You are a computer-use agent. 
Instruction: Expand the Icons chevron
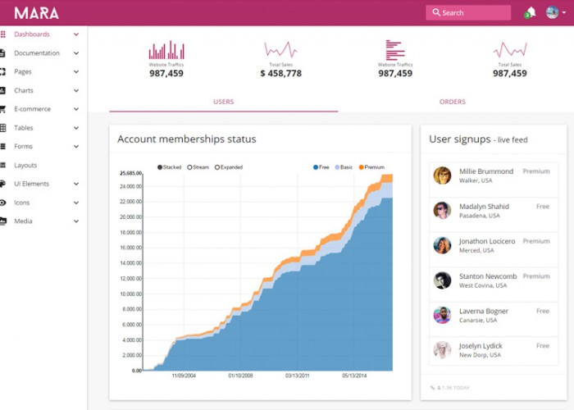tap(76, 203)
